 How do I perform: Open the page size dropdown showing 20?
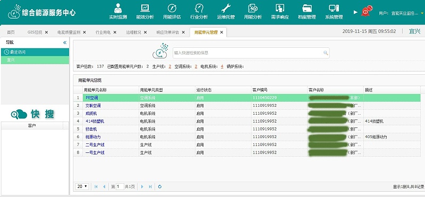(x=82, y=186)
